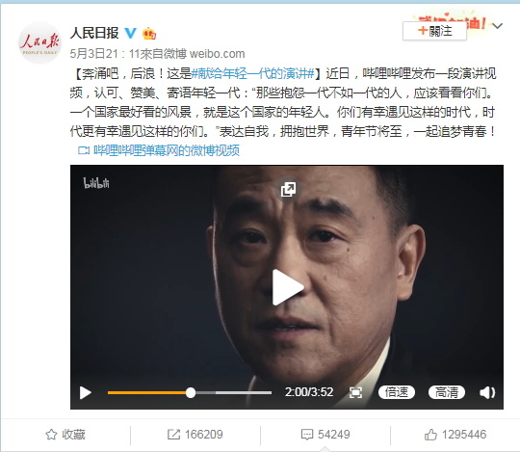Open the comments tab showing 54249
520x452 pixels.
coord(325,434)
